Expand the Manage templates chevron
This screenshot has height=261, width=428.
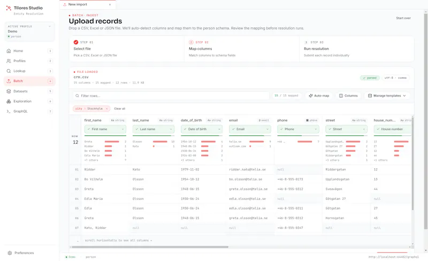coord(404,95)
